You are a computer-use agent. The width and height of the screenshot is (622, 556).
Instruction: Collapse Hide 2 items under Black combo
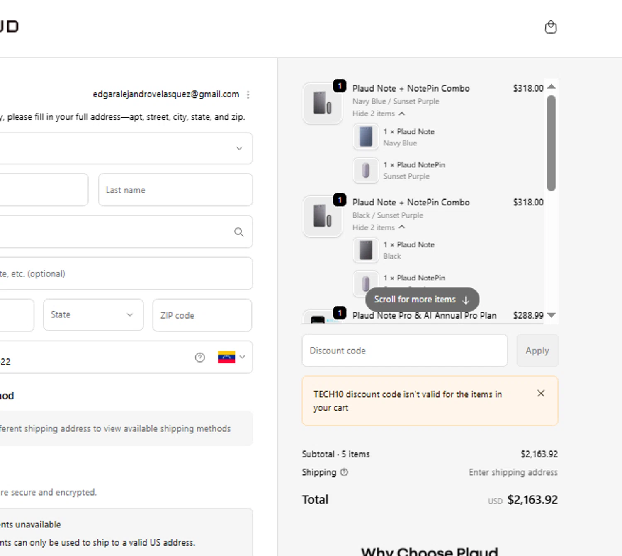pyautogui.click(x=378, y=227)
